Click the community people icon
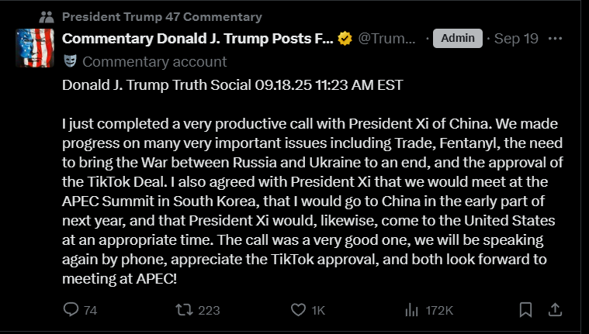Viewport: 589px width, 334px height. pos(46,16)
